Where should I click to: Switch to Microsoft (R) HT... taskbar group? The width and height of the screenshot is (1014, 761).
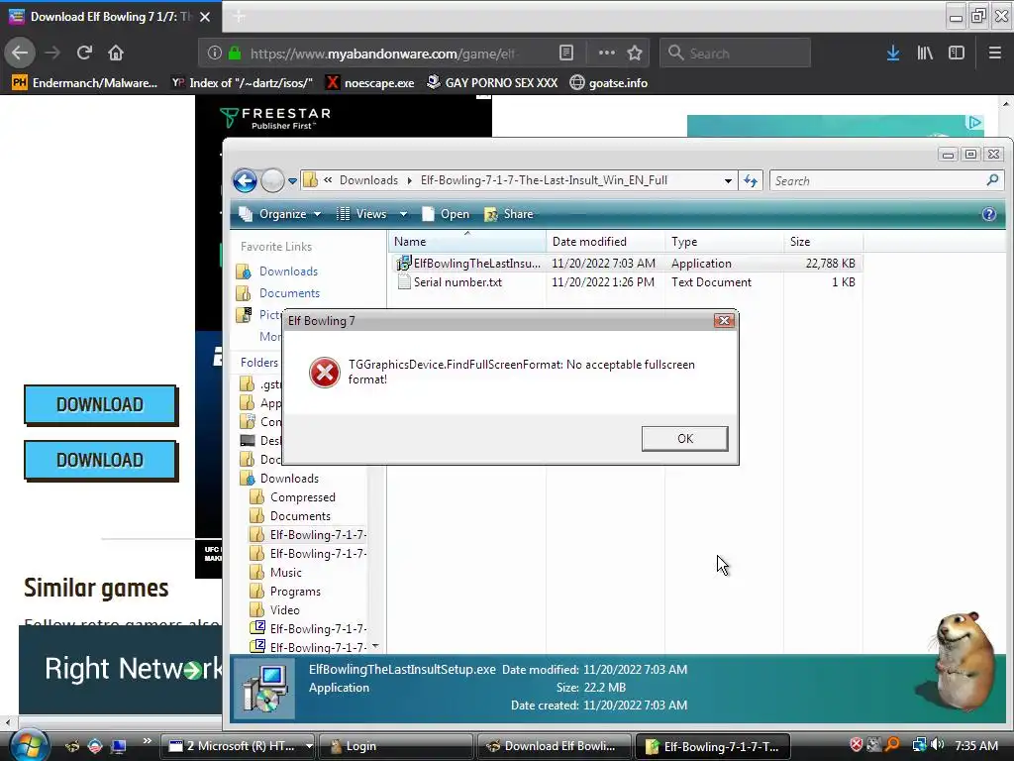click(x=236, y=746)
